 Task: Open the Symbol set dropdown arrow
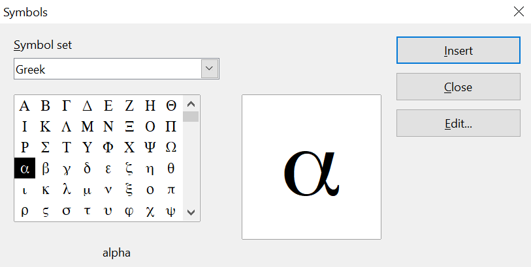coord(210,68)
